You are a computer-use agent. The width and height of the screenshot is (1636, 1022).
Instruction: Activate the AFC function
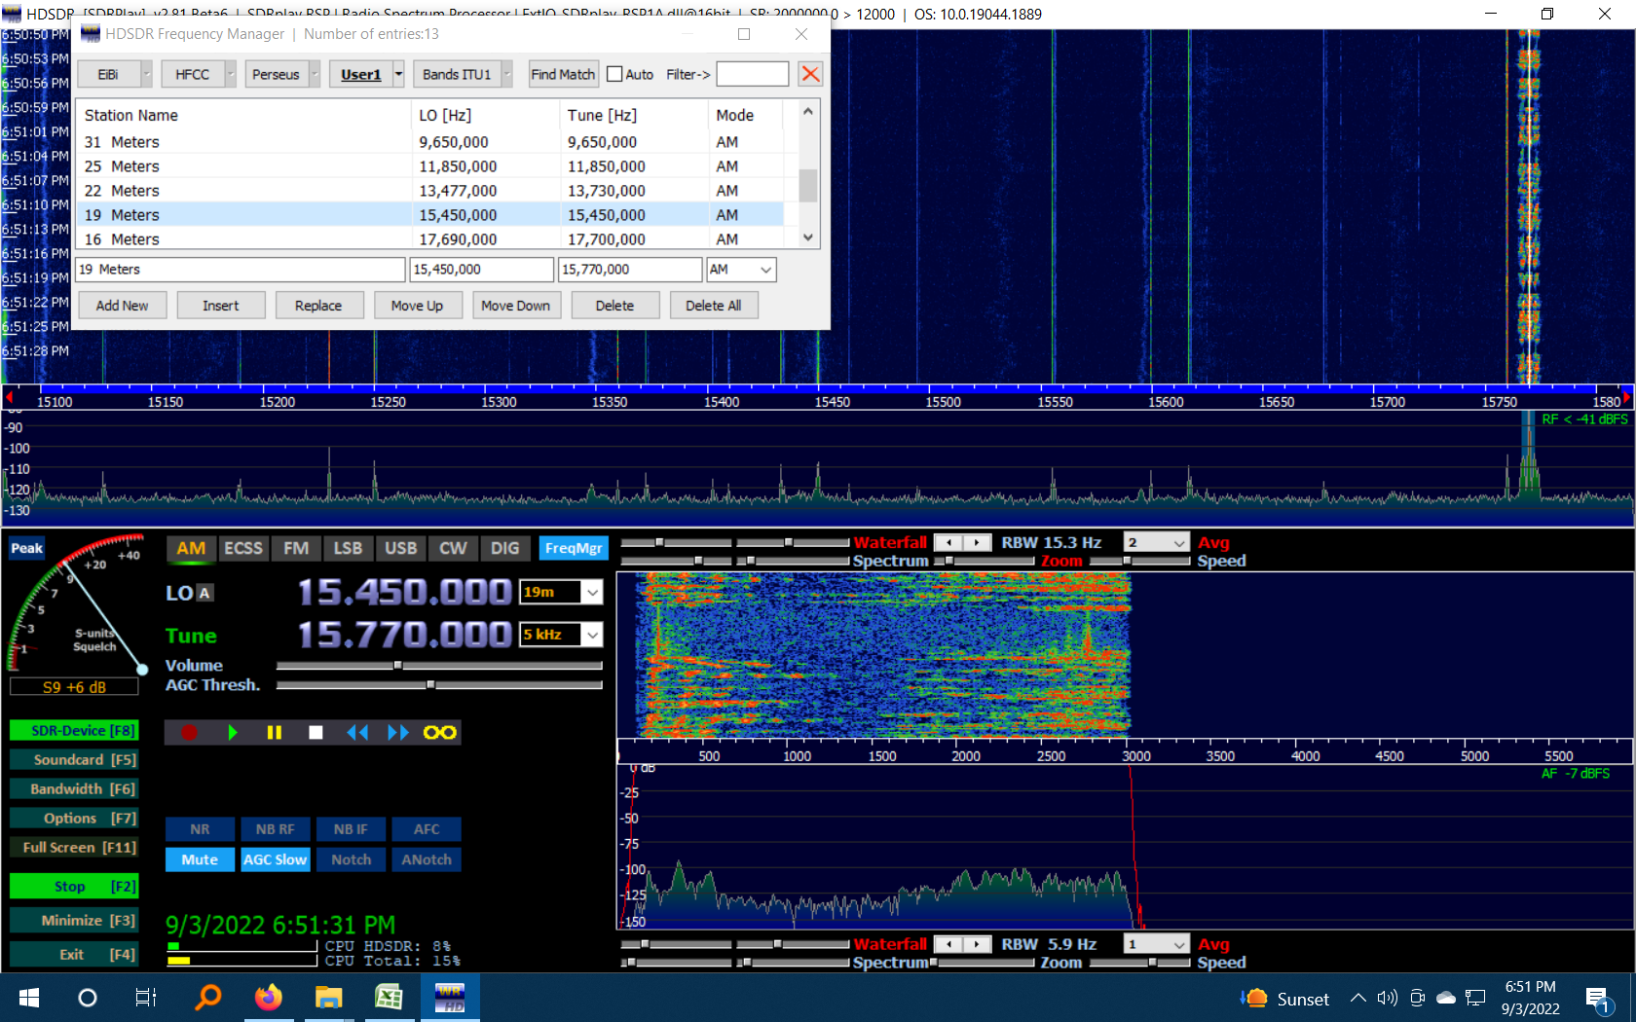(x=426, y=829)
